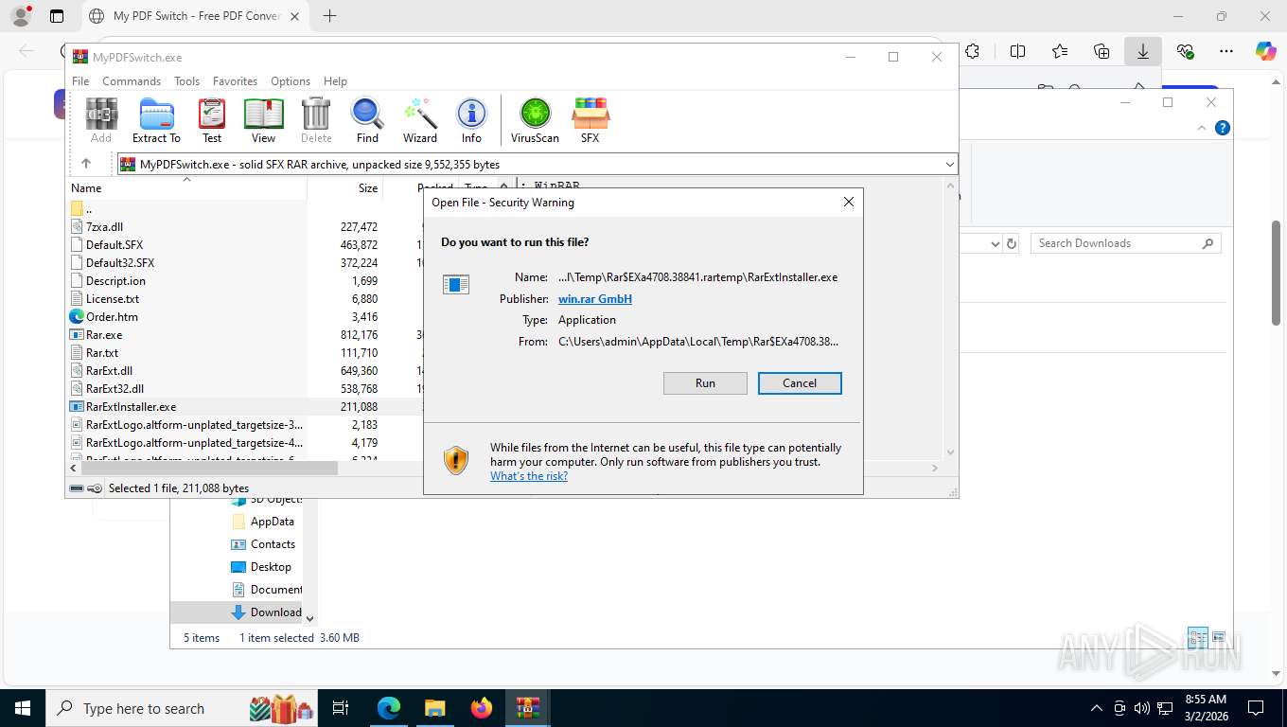Screen dimensions: 1287x727
Task: Open Task View on the taskbar
Action: tap(341, 708)
